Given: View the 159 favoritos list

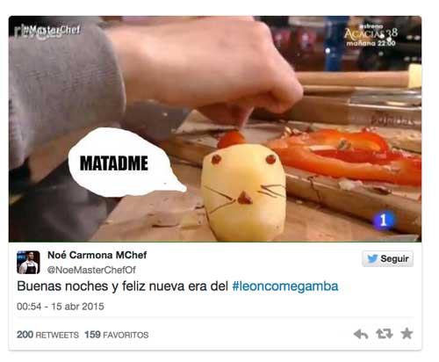Looking at the screenshot, I should click(x=117, y=335).
